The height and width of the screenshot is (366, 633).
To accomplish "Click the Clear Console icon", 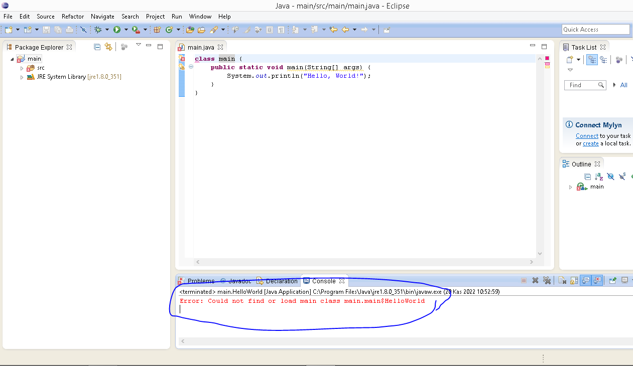I will (x=562, y=281).
